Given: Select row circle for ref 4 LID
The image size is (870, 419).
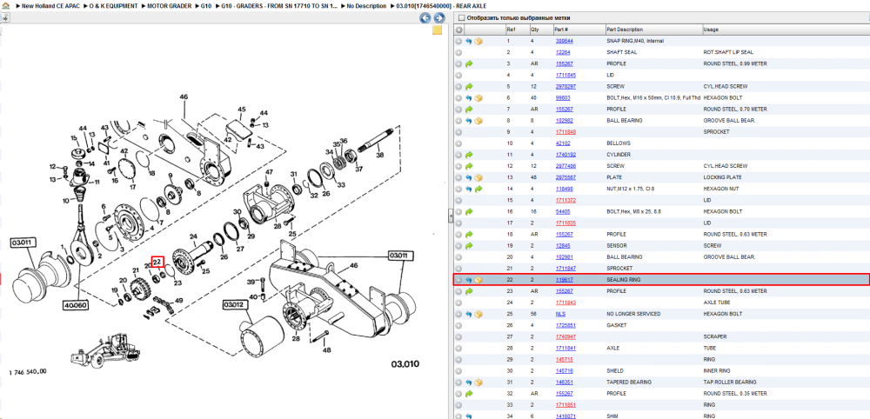Looking at the screenshot, I should [x=458, y=75].
